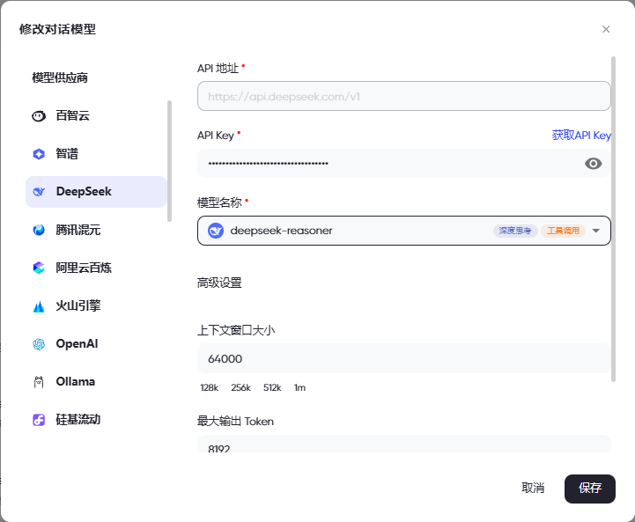Screen dimensions: 635x522
Task: Set context window to 256k
Action: pyautogui.click(x=241, y=387)
